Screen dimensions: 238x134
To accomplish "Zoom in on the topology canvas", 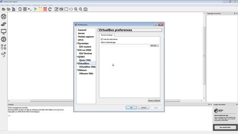I will (x=76, y=9).
